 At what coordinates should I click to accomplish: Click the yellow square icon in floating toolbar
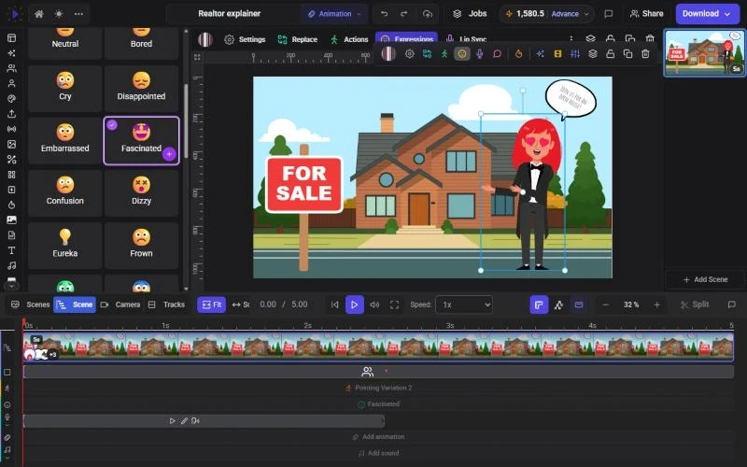click(x=557, y=54)
